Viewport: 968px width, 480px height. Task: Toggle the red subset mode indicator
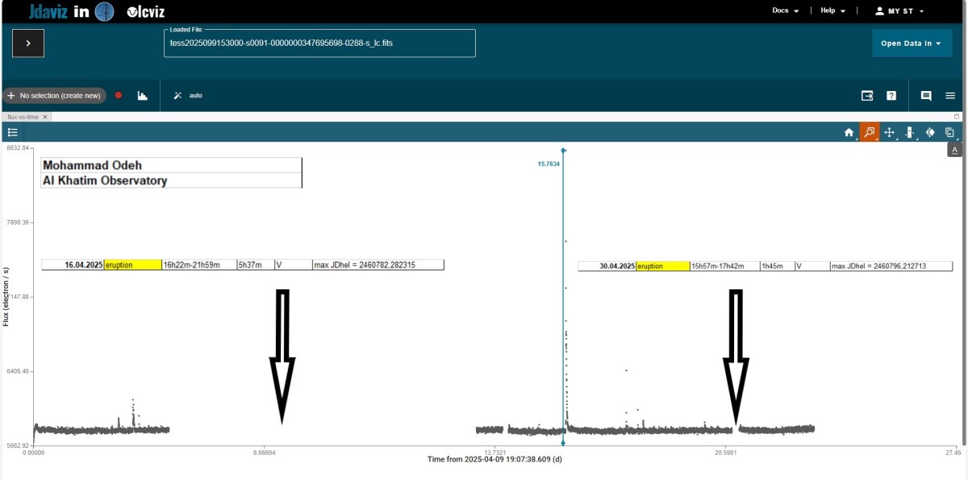click(x=119, y=95)
